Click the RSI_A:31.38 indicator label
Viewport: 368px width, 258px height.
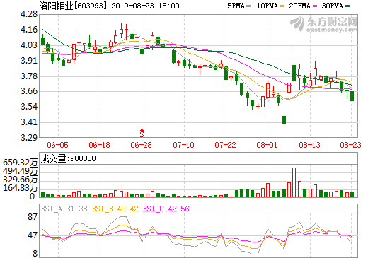point(64,209)
